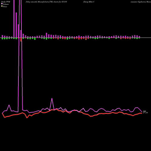The image size is (151, 151).
Task: Click the '(3day smooth) MunafaSutra(TM) charts for ECON' title
Action: (x=46, y=2)
